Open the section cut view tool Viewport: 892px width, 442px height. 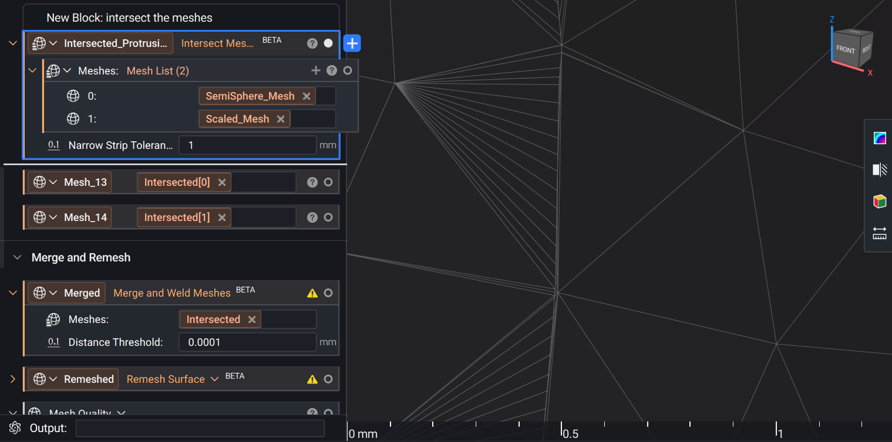(880, 170)
